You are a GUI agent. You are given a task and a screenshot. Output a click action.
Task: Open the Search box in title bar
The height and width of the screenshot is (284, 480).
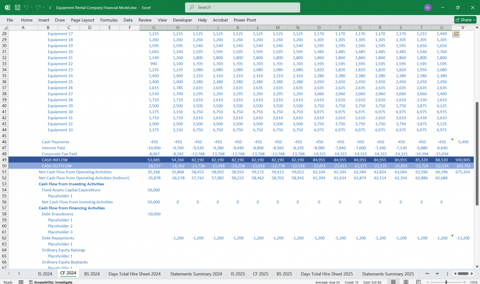click(242, 8)
